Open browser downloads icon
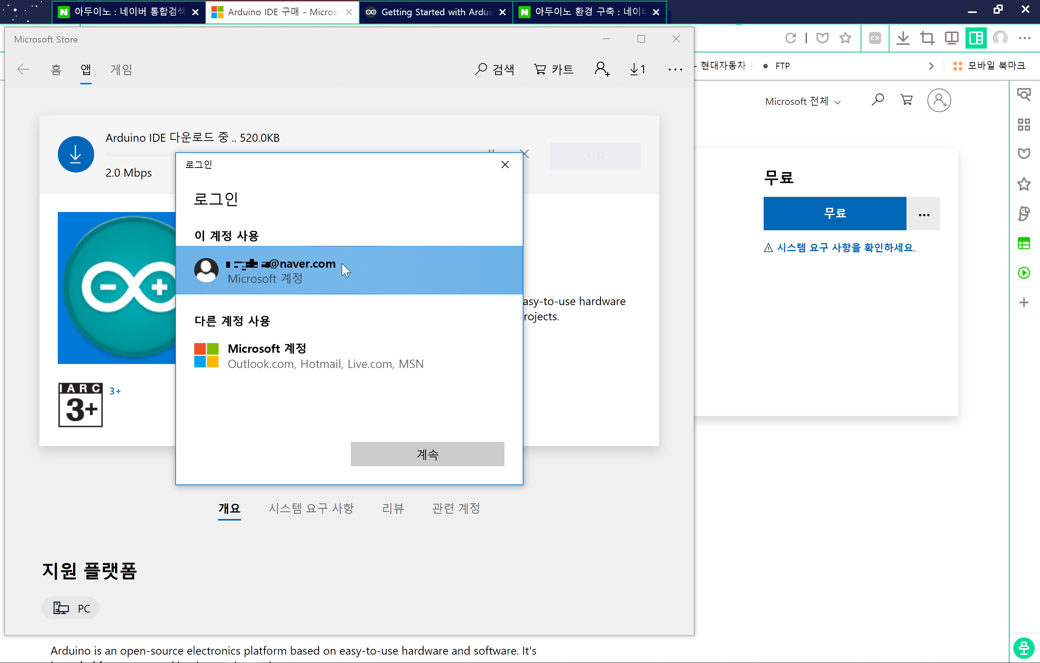 pos(903,38)
